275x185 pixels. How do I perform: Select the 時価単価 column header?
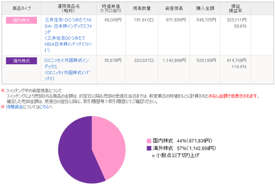pyautogui.click(x=111, y=9)
